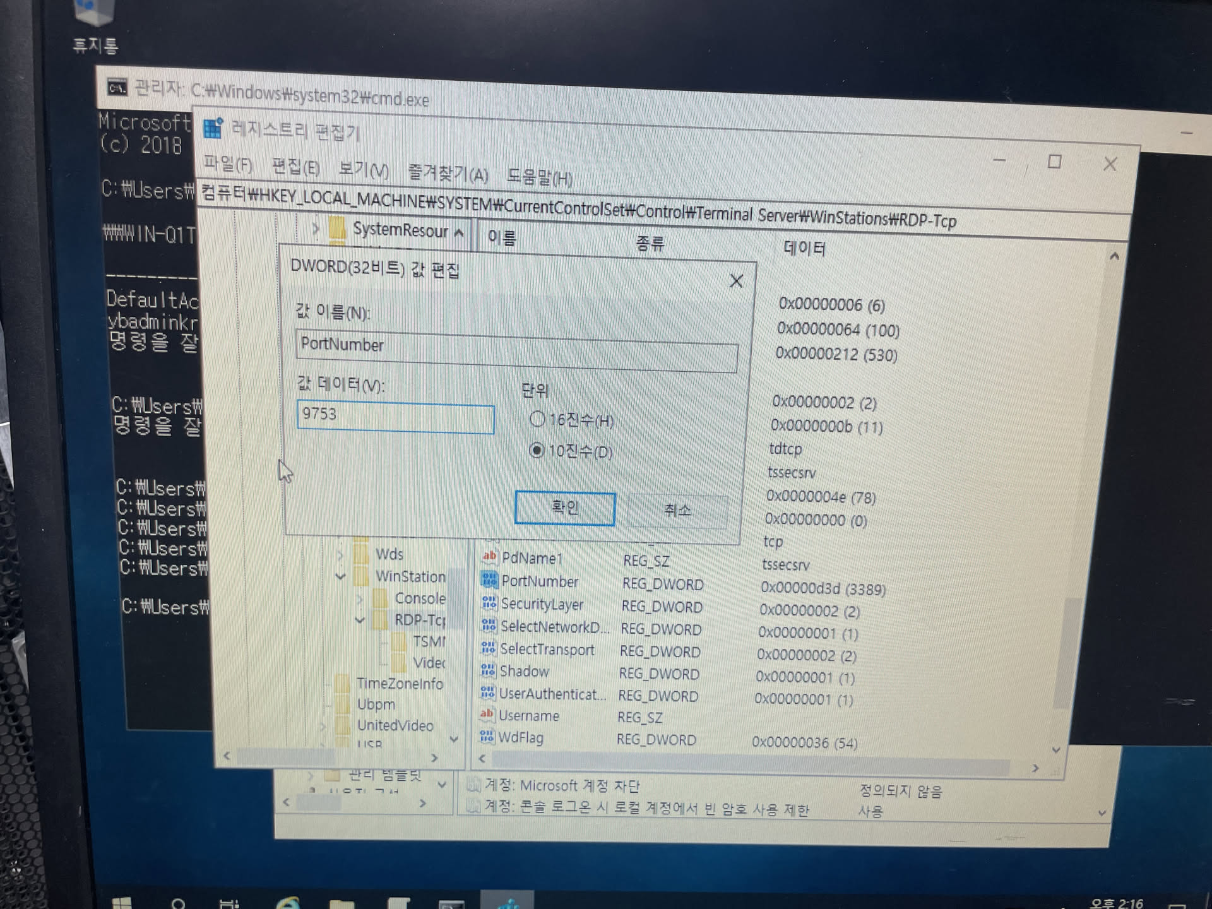Click the WdFlag DWORD icon
The height and width of the screenshot is (909, 1212).
click(486, 737)
